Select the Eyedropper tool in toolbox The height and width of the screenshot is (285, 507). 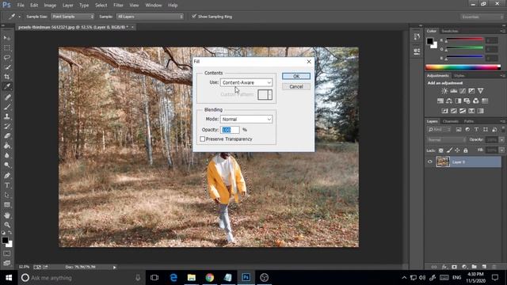7,86
